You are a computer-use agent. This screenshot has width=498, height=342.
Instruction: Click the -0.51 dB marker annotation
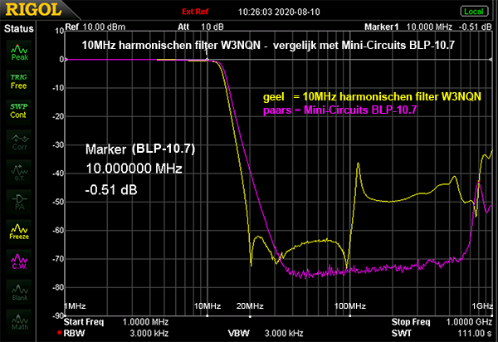click(x=111, y=190)
